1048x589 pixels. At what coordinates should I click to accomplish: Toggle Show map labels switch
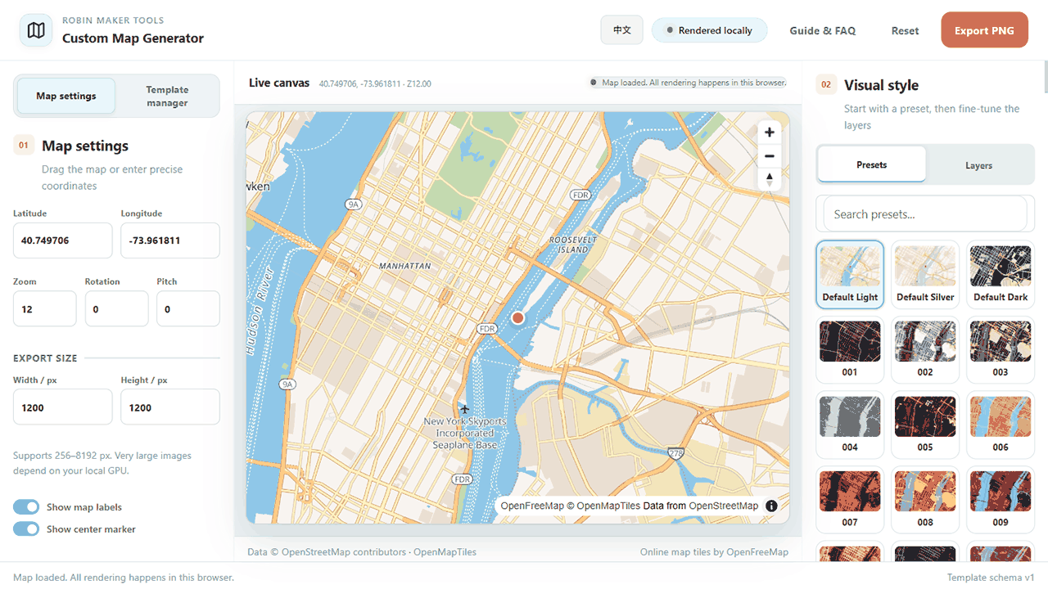click(26, 507)
